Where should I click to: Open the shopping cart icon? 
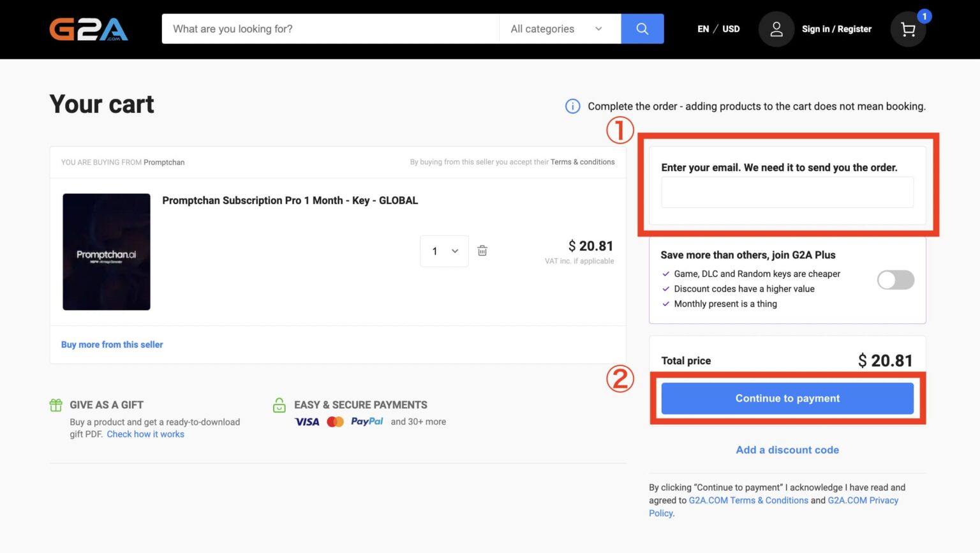[908, 29]
